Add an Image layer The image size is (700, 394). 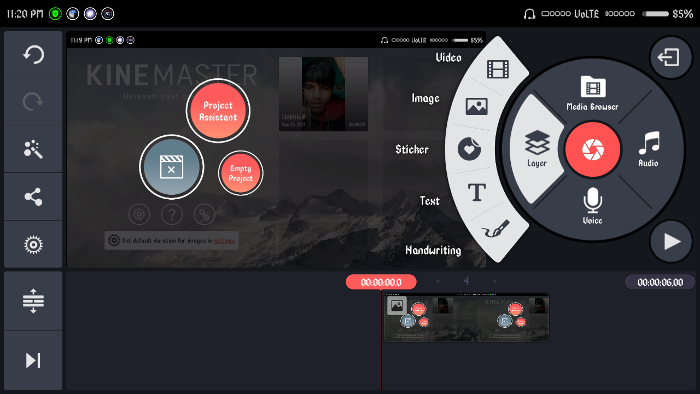[476, 106]
